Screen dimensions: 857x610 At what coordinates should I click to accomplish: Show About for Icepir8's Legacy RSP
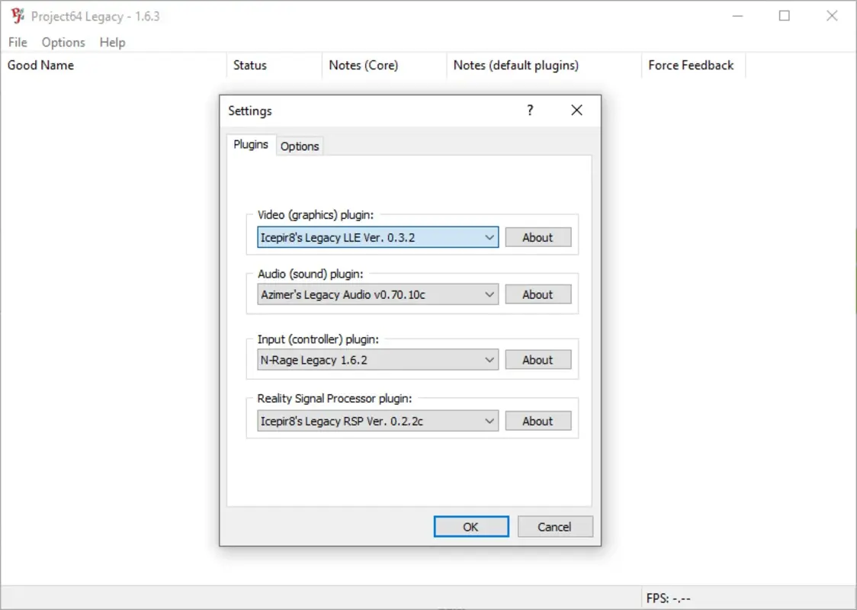(x=538, y=420)
